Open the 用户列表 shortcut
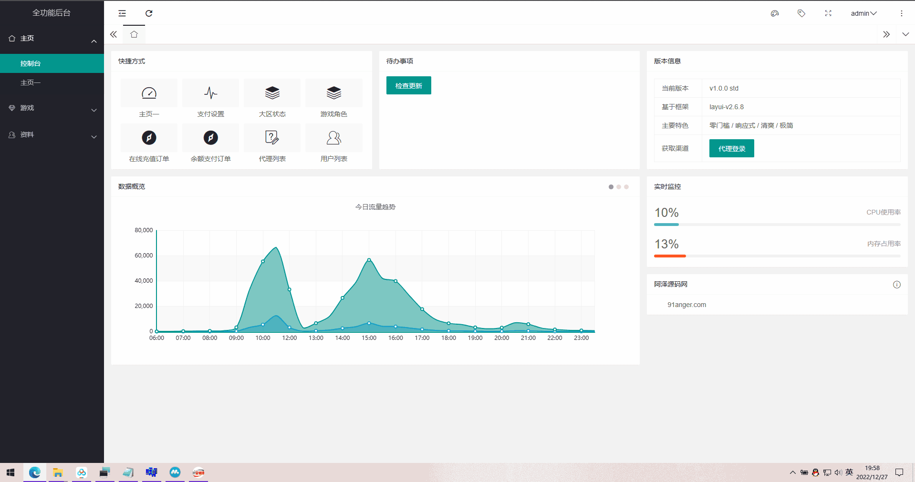915x482 pixels. click(333, 144)
